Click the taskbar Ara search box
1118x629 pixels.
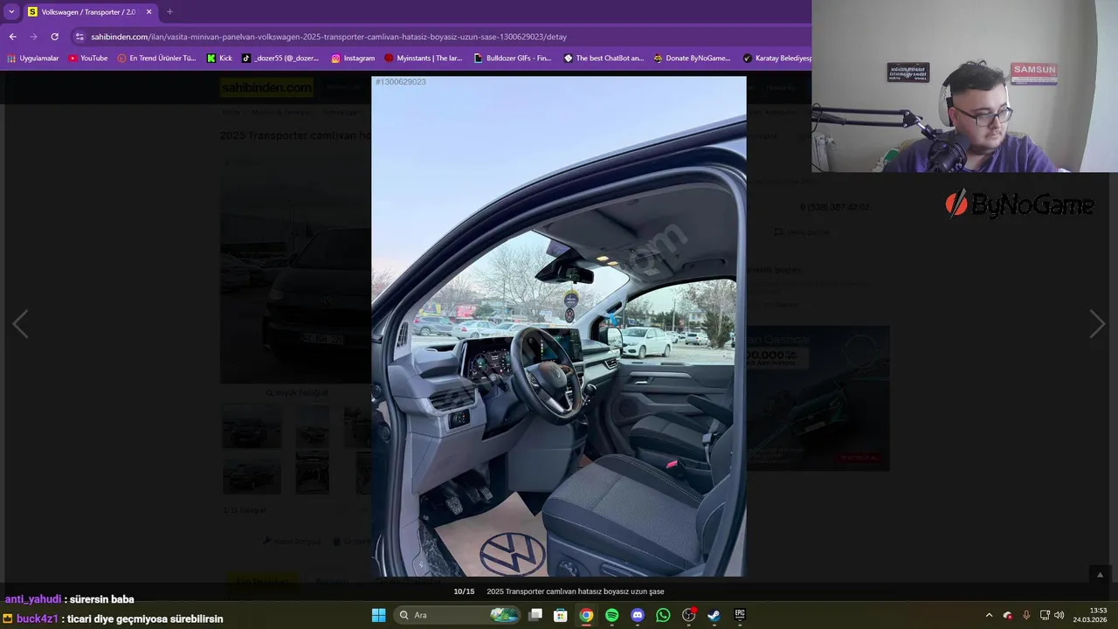458,615
